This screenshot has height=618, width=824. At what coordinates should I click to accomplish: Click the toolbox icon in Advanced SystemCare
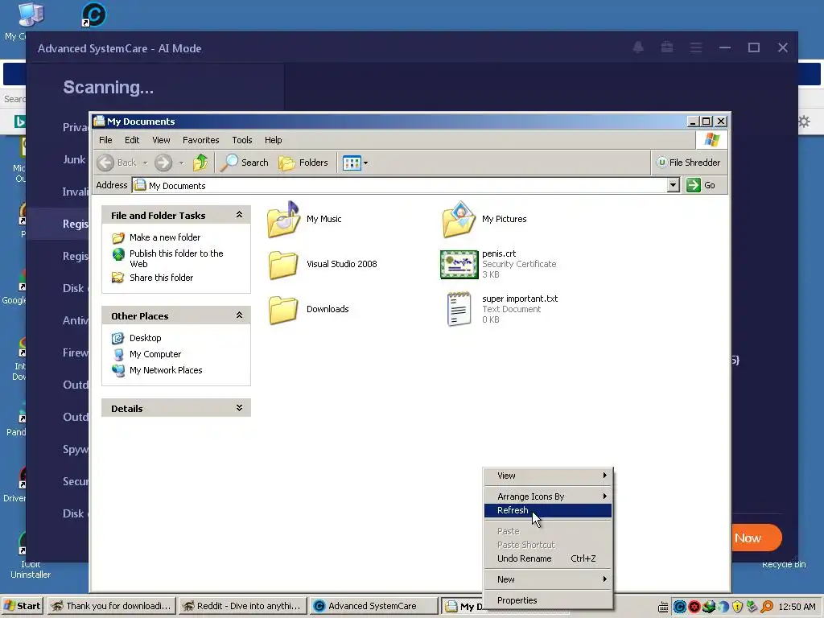[x=667, y=47]
